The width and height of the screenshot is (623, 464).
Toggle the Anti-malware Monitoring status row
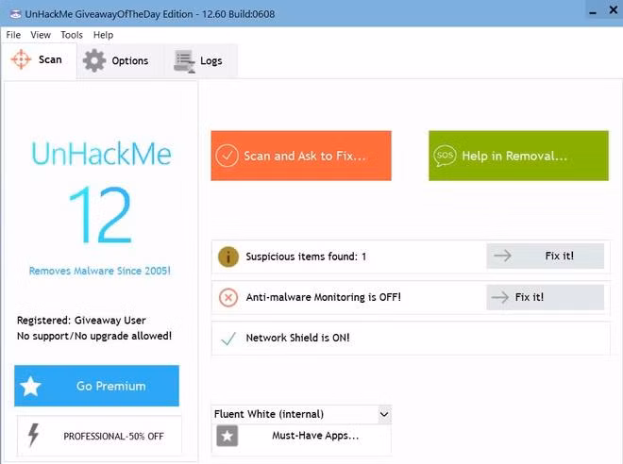[323, 297]
